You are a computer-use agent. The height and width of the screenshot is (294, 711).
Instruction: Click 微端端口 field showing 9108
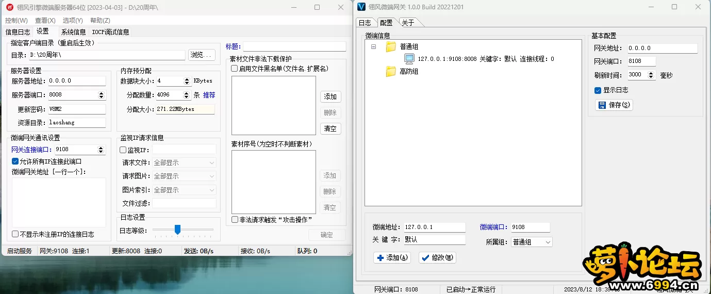530,227
